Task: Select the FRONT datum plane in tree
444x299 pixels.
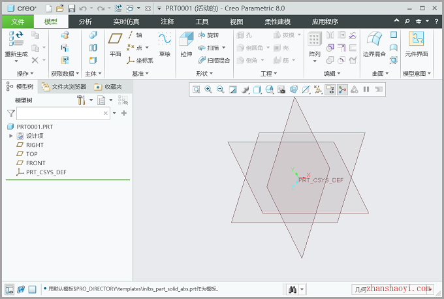Action: coord(31,163)
